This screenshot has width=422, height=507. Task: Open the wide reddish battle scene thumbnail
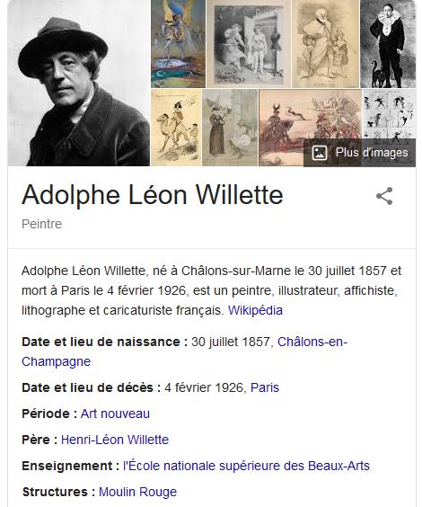[311, 128]
